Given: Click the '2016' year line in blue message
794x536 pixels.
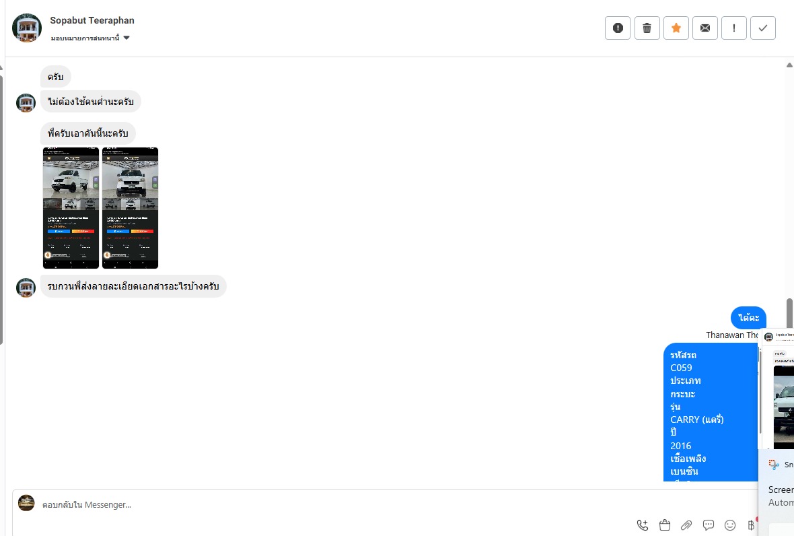Looking at the screenshot, I should pyautogui.click(x=680, y=446).
